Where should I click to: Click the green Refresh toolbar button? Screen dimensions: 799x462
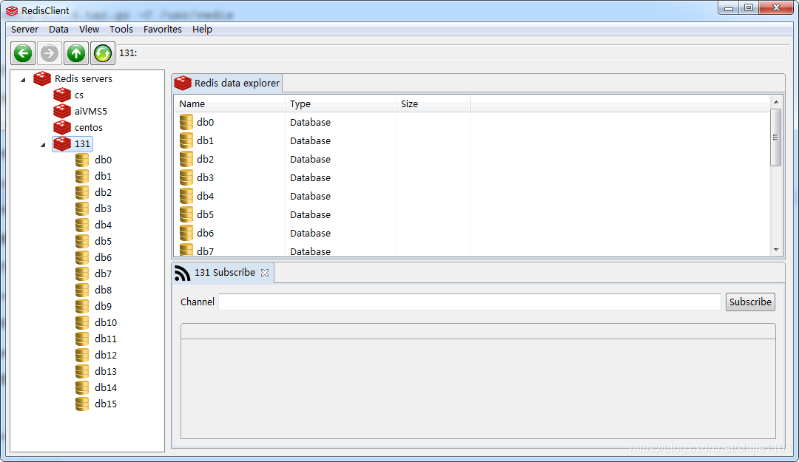pyautogui.click(x=102, y=53)
